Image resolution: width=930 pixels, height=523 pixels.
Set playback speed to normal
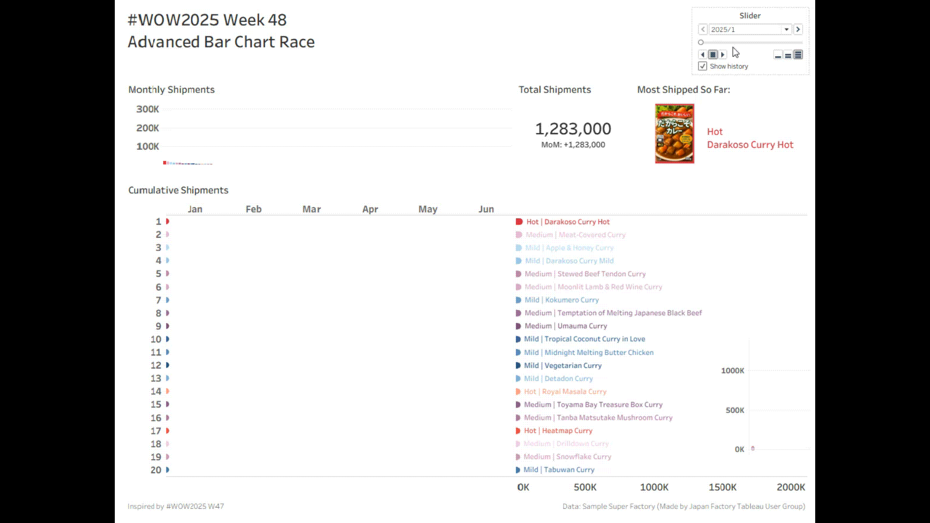click(x=788, y=55)
